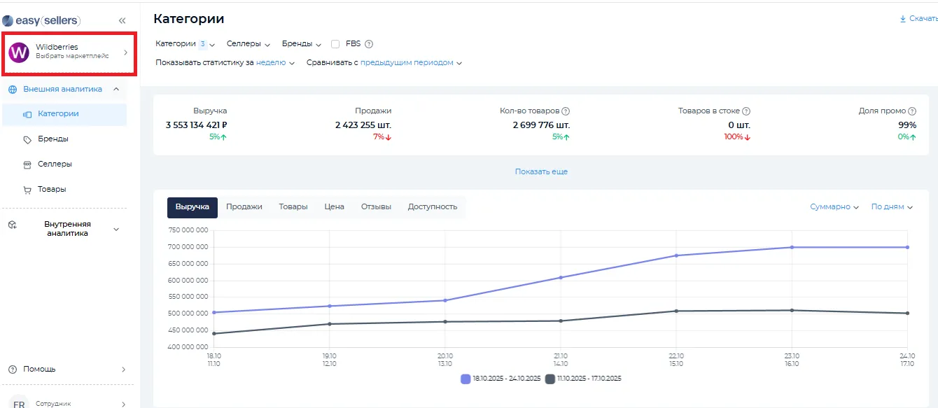Click the download icon near Скачать
This screenshot has width=938, height=408.
[x=902, y=19]
